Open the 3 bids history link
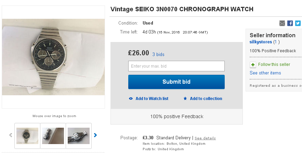 click(158, 54)
